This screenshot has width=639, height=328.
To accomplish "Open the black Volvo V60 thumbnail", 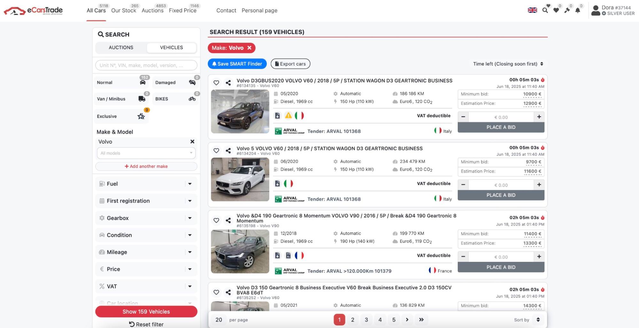I will point(240,111).
